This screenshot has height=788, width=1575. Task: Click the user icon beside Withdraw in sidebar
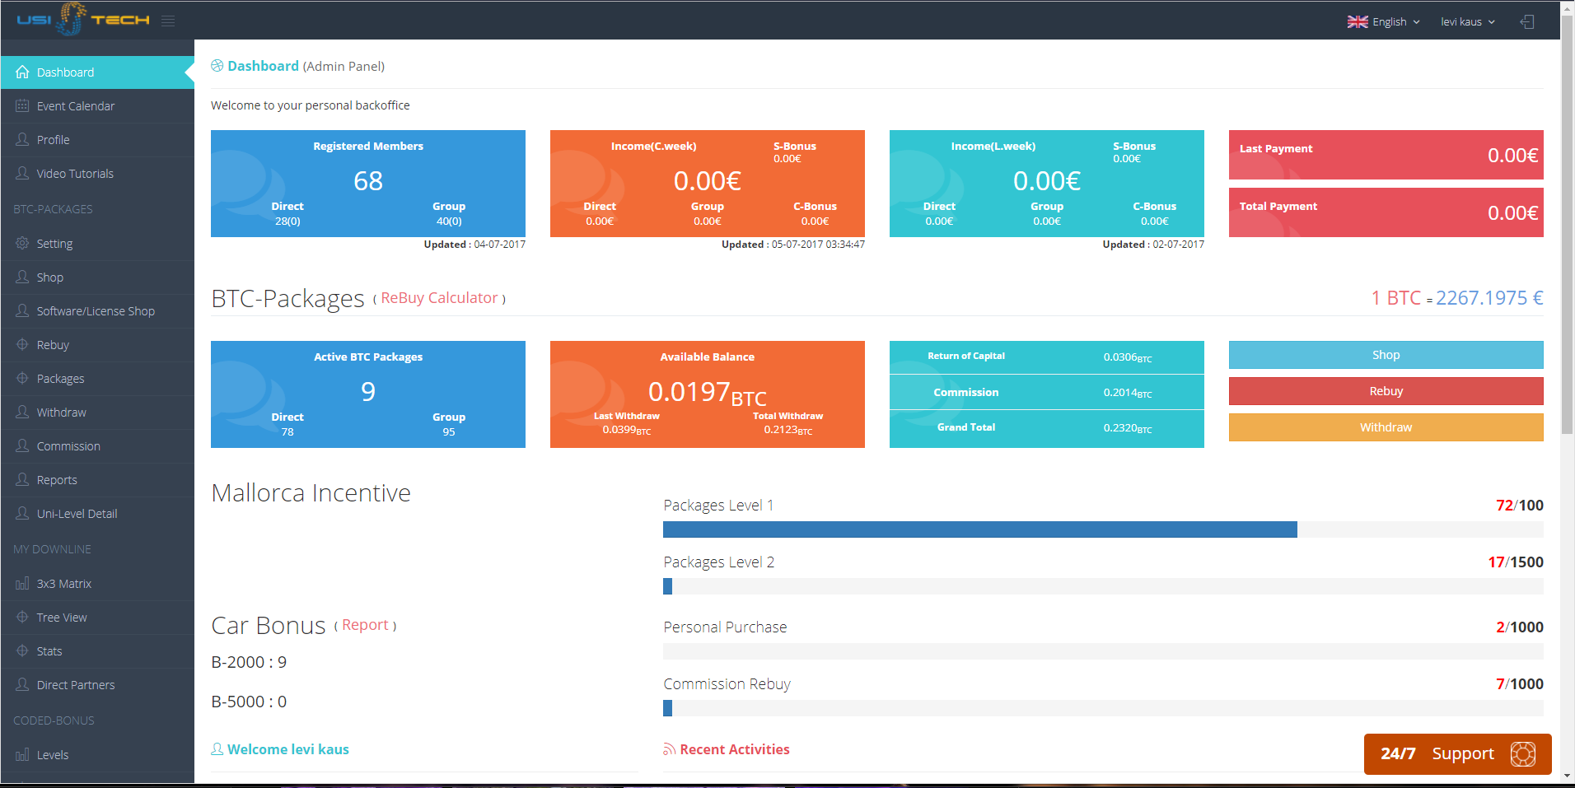22,412
